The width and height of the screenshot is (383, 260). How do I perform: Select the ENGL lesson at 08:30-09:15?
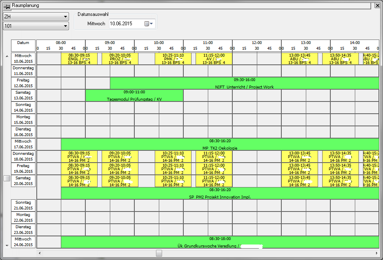(x=79, y=59)
